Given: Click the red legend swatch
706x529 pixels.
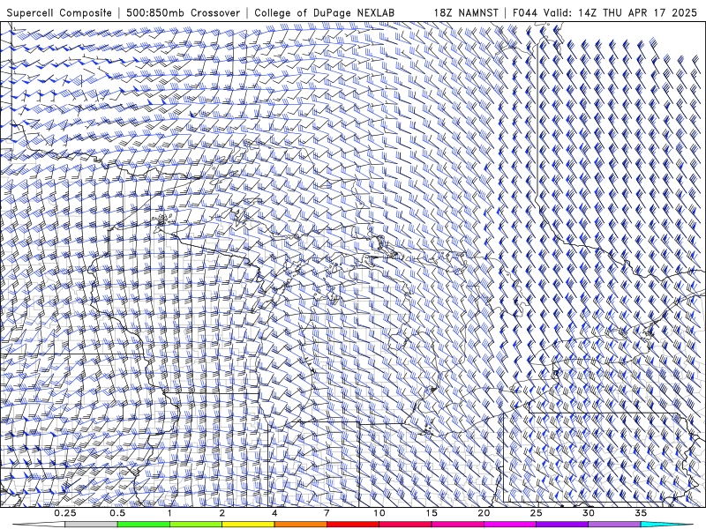Looking at the screenshot, I should tap(353, 525).
